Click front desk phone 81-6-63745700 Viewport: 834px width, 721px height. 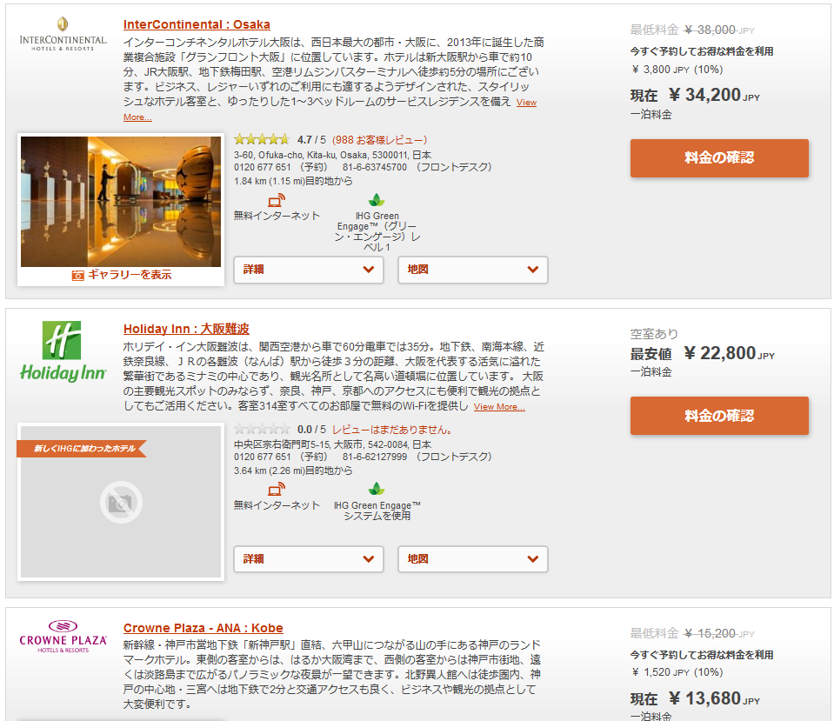(375, 168)
